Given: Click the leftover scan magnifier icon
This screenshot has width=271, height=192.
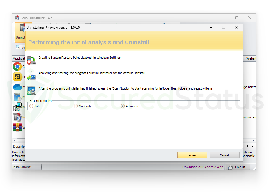Looking at the screenshot, I should pos(31,91).
